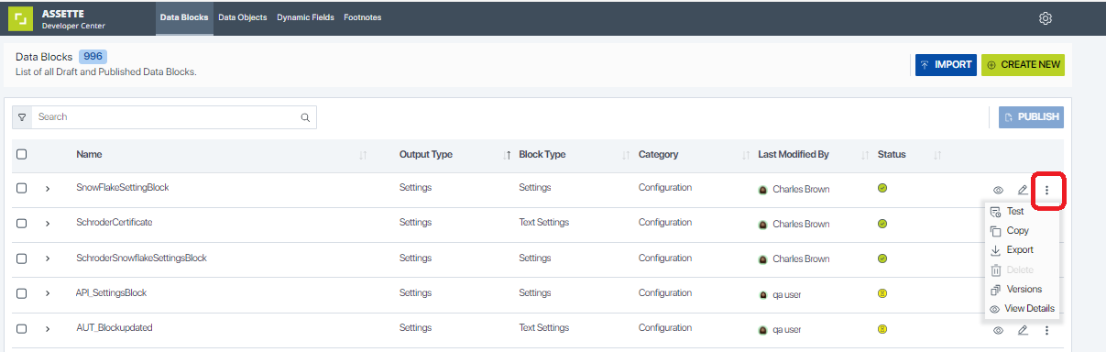
Task: Check the AUT_Blockupdated row checkbox
Action: click(21, 329)
